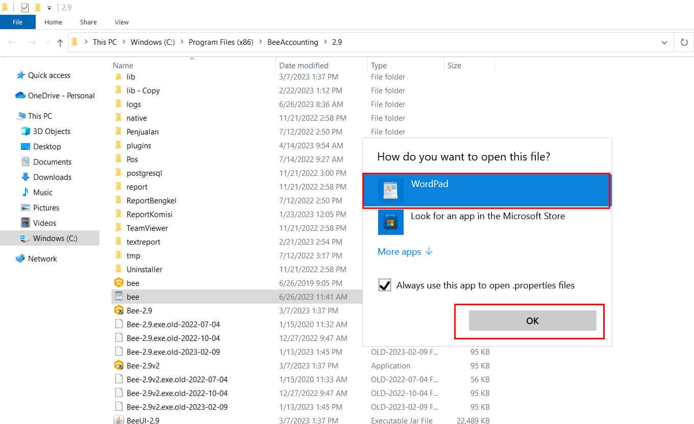694x424 pixels.
Task: Click the OK button in the dialog
Action: click(532, 321)
